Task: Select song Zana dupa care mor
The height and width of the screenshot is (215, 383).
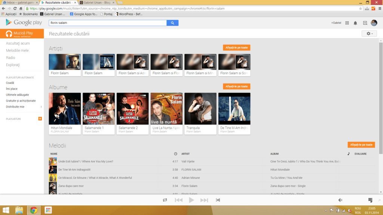Action: pos(212,186)
